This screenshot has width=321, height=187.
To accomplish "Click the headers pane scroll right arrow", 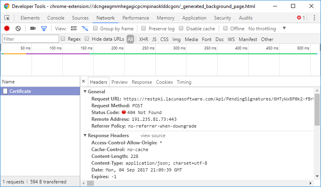I will pos(311,183).
